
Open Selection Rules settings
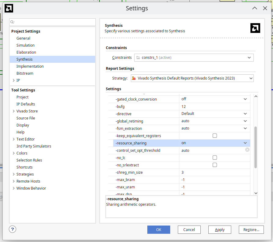(29, 160)
